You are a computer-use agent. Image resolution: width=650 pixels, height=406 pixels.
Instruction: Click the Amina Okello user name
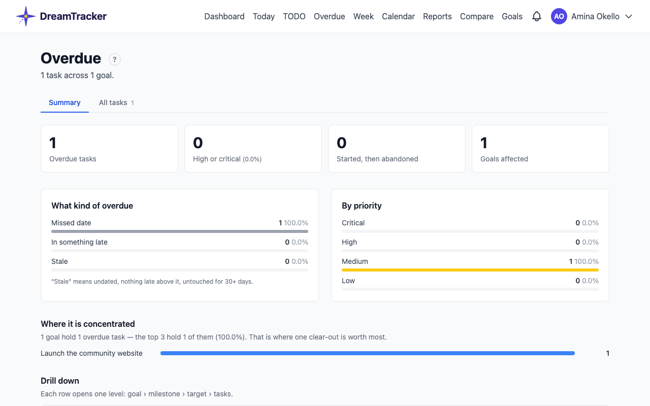[595, 16]
